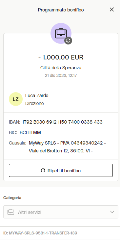Select the IBAN number text
120x241 pixels.
pos(63,122)
